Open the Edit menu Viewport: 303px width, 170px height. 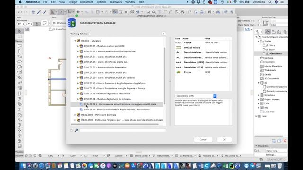(x=53, y=2)
